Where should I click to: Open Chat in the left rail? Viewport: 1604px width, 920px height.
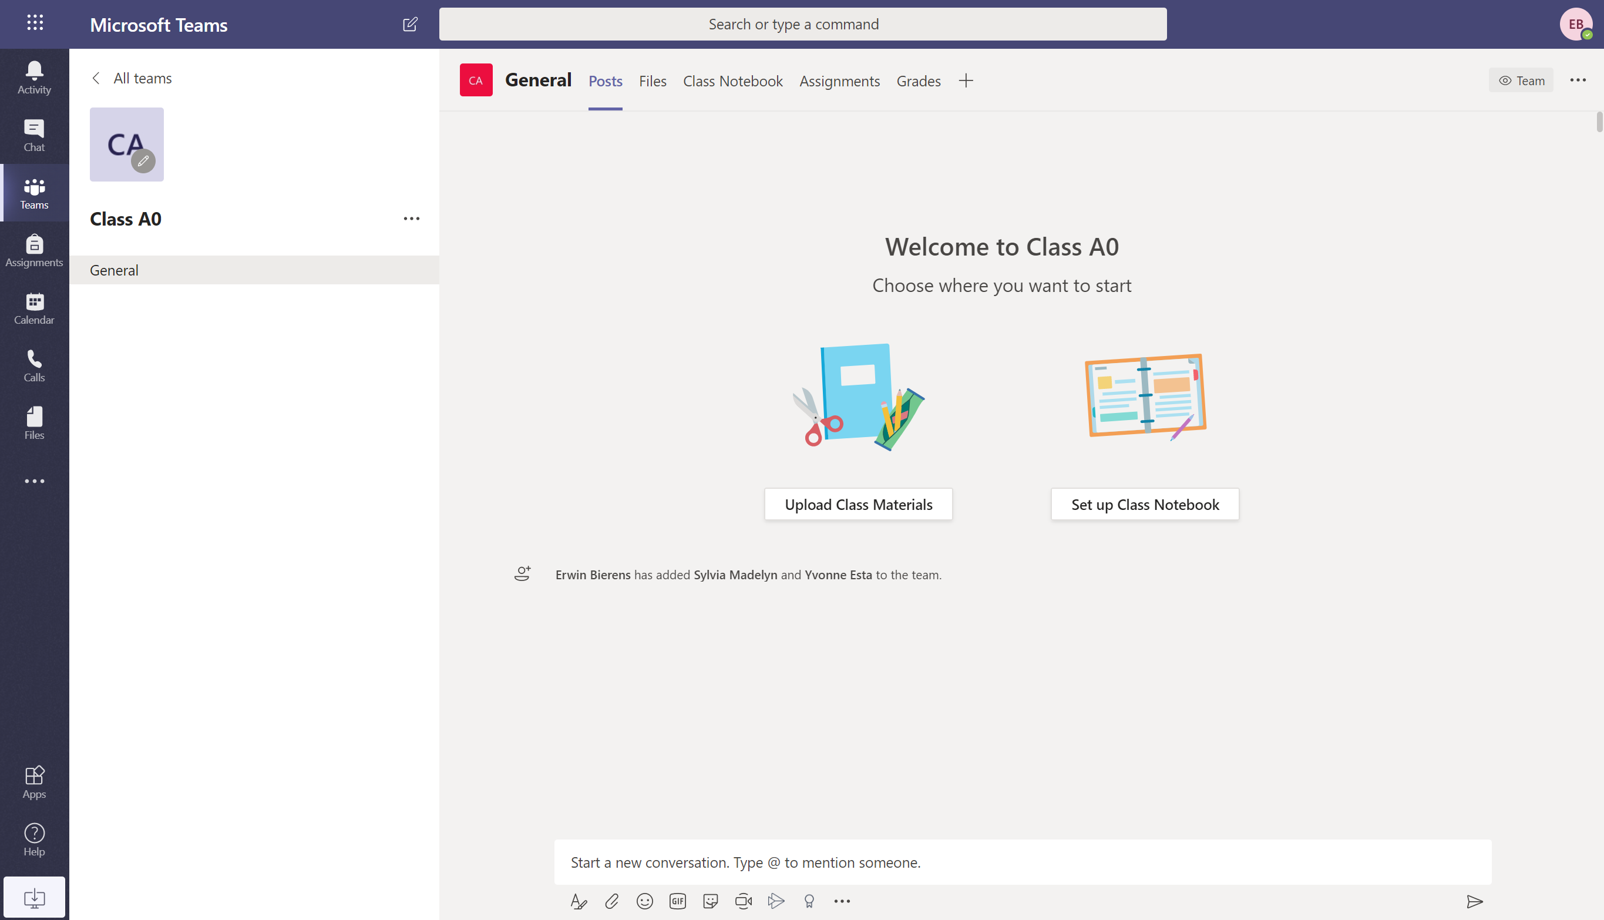coord(34,135)
